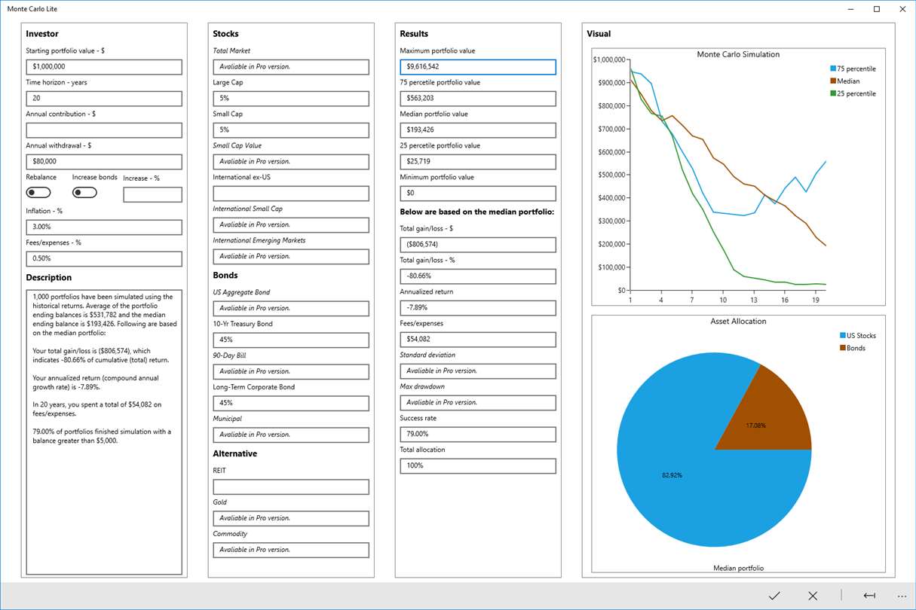Click the Gold Pro version field
The width and height of the screenshot is (916, 610).
(291, 519)
